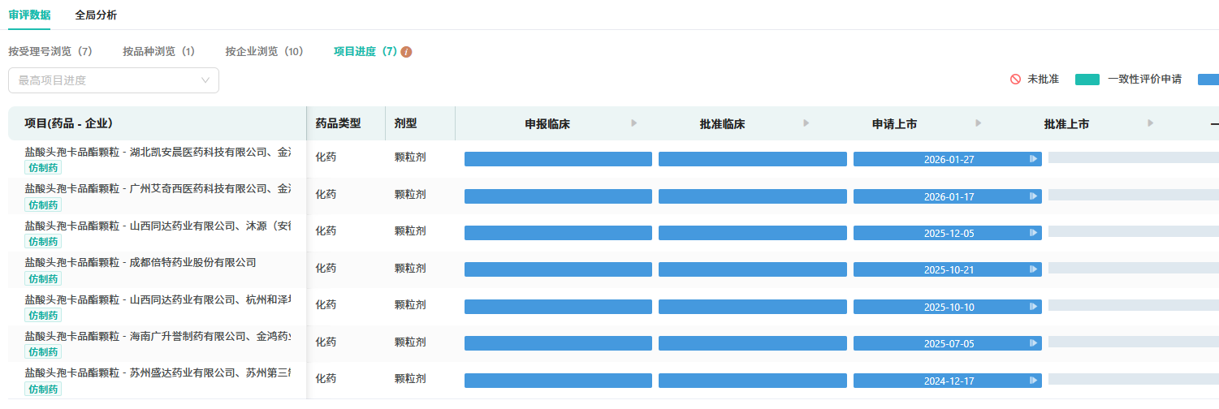The height and width of the screenshot is (409, 1219).
Task: Open project 成都倍特药业股份有限公司
Action: point(140,262)
